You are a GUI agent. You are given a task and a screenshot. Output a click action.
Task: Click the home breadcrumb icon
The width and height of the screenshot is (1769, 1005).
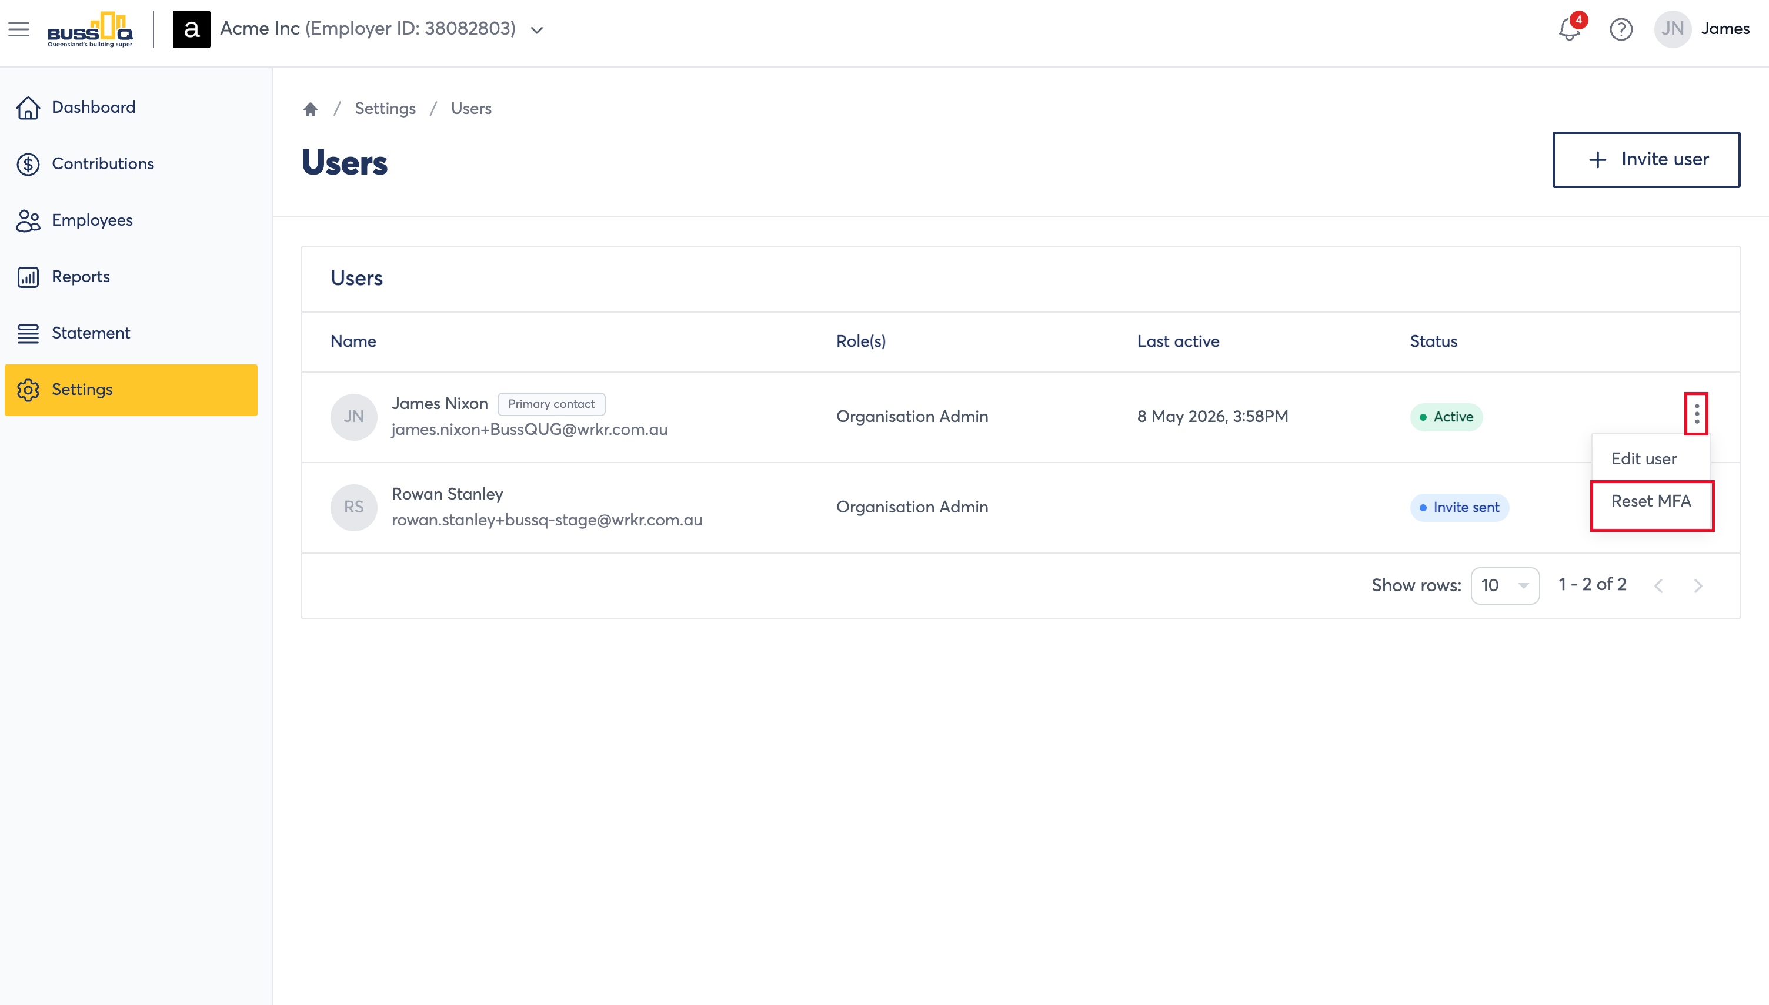[x=311, y=109]
